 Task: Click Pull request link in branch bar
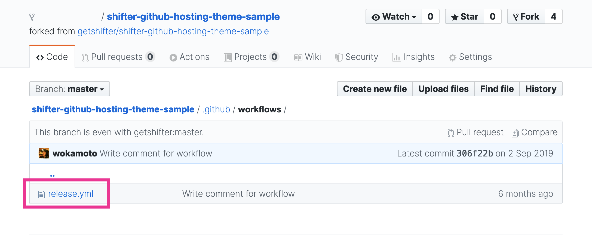[x=476, y=132]
